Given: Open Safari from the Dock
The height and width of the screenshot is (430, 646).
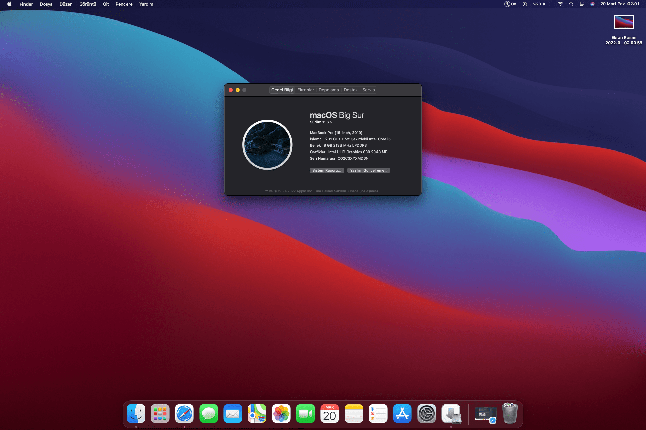Looking at the screenshot, I should 184,414.
